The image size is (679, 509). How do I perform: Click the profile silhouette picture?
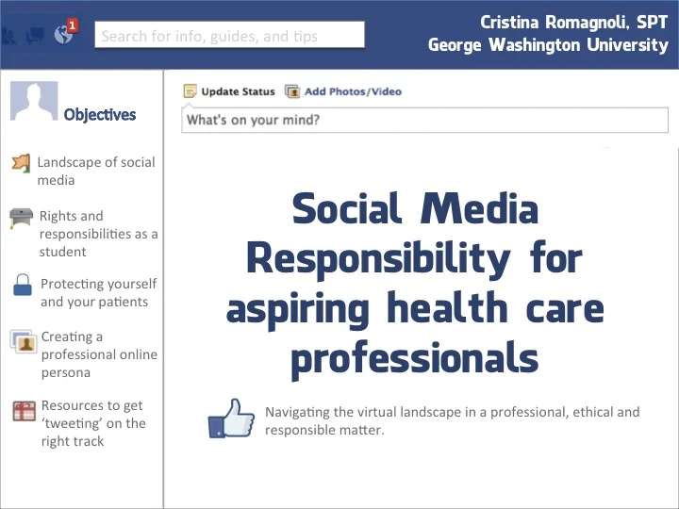pos(34,101)
